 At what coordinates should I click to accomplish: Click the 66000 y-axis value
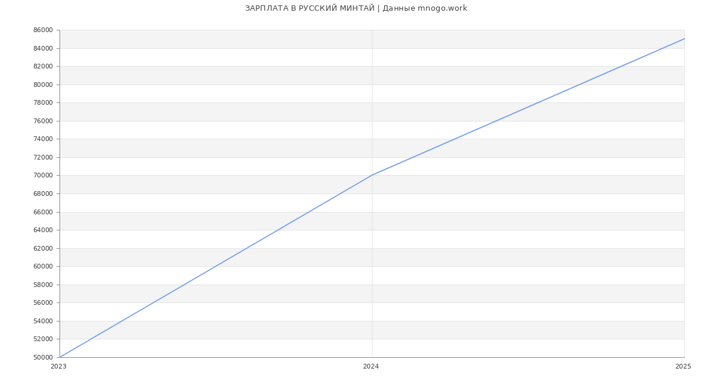43,212
